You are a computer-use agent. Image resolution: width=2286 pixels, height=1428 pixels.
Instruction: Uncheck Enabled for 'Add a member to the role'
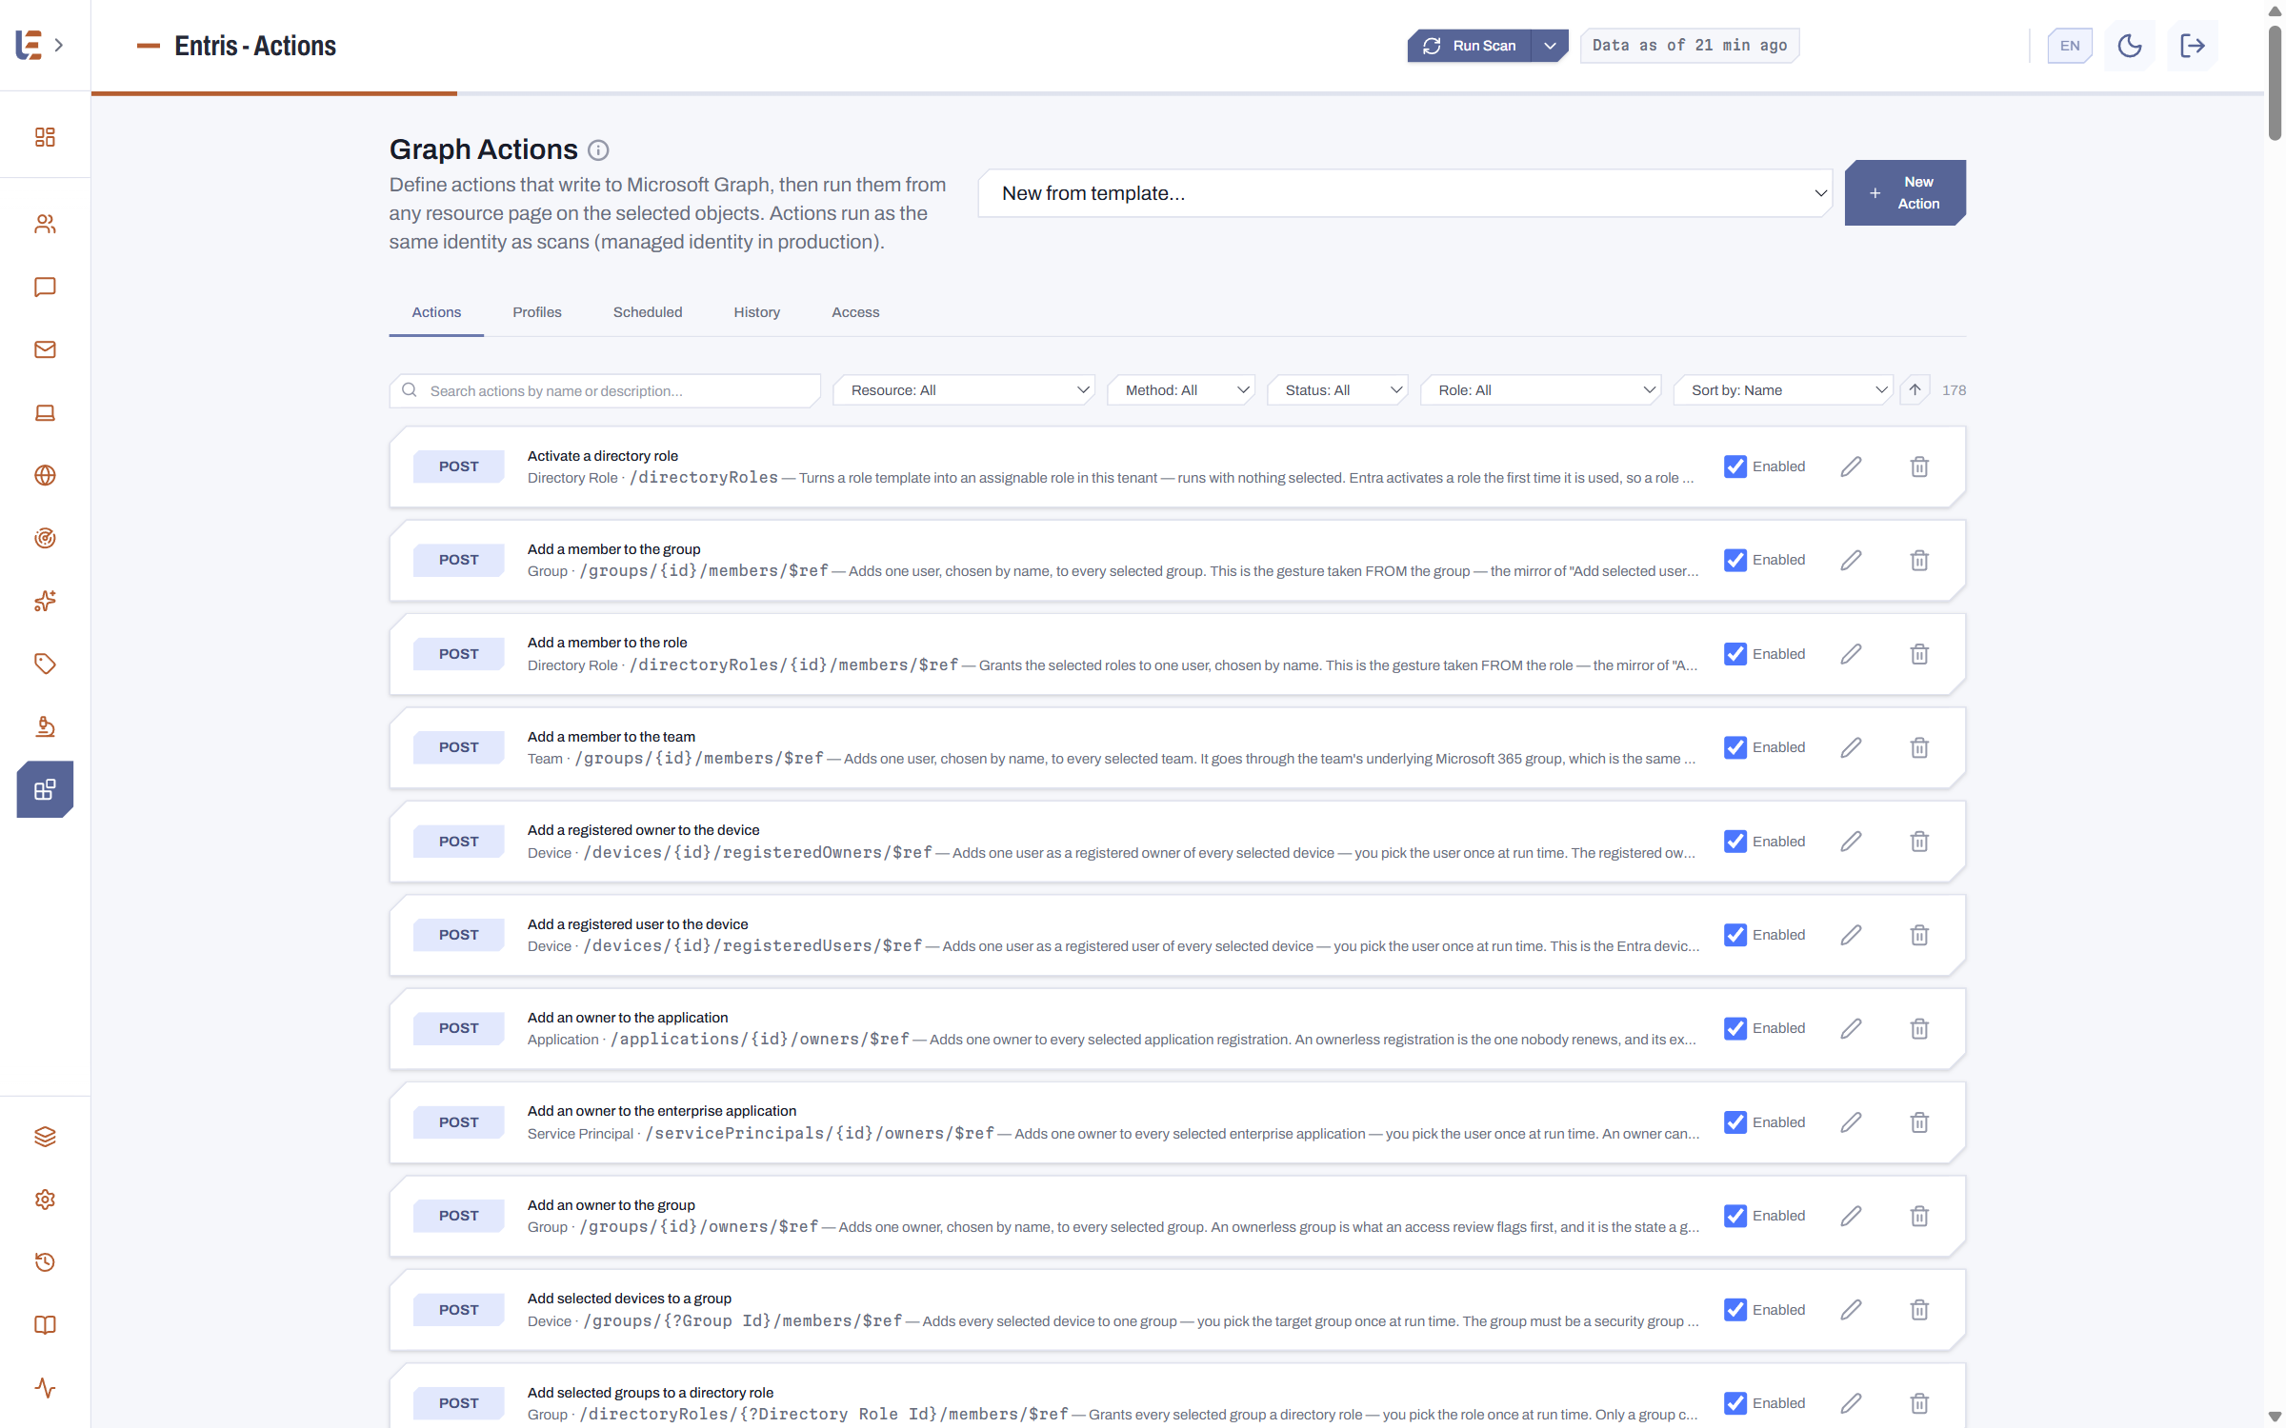[x=1735, y=654]
